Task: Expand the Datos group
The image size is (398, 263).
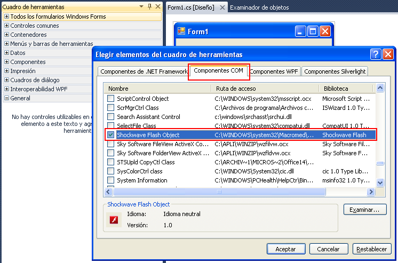Action: coord(7,53)
